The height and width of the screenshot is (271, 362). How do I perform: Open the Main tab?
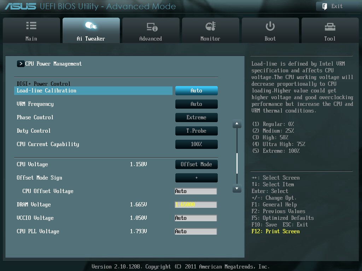pos(31,30)
